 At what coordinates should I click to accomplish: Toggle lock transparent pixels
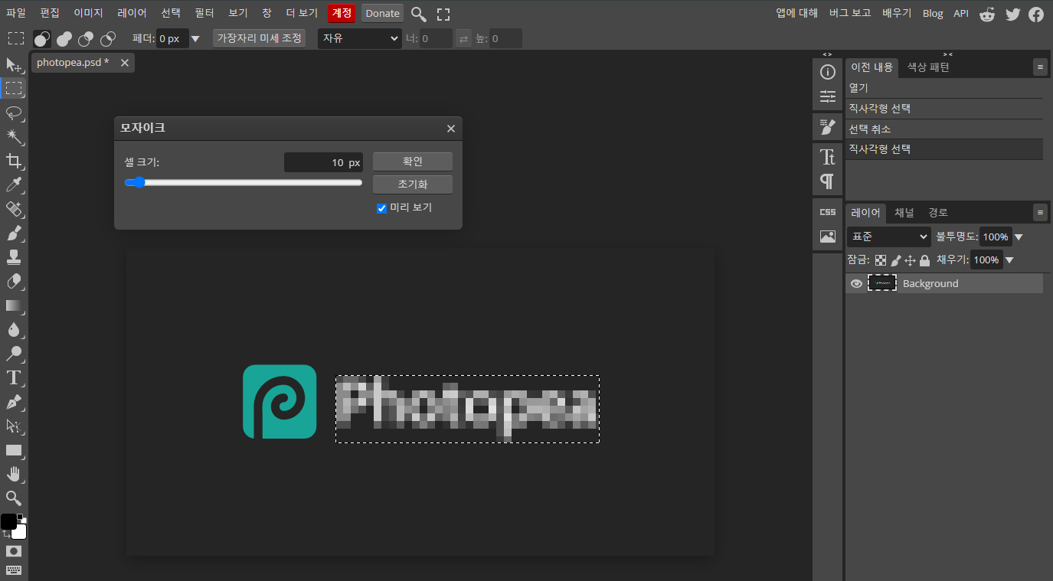tap(881, 260)
